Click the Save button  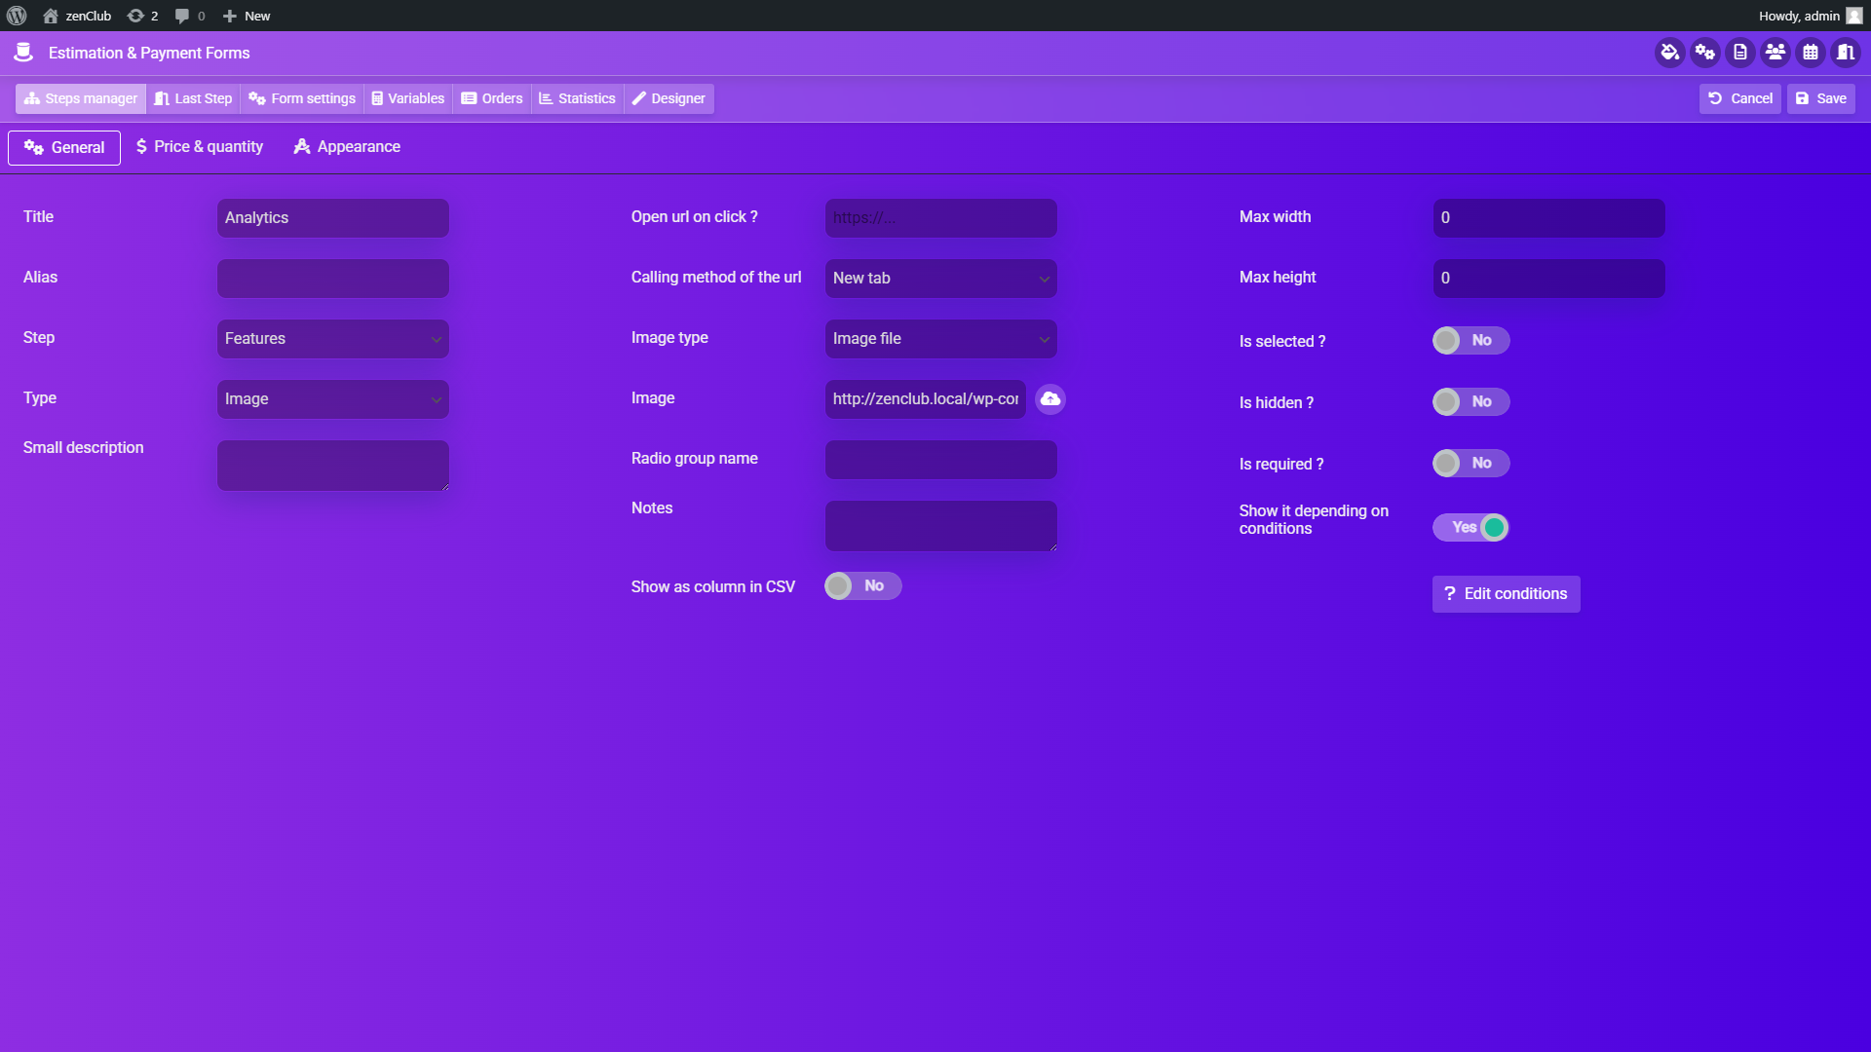coord(1821,98)
